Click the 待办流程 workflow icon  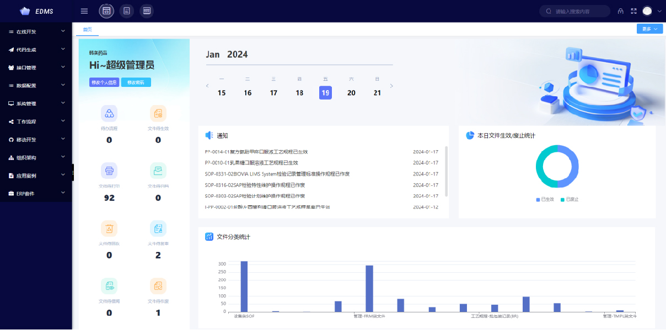point(109,113)
